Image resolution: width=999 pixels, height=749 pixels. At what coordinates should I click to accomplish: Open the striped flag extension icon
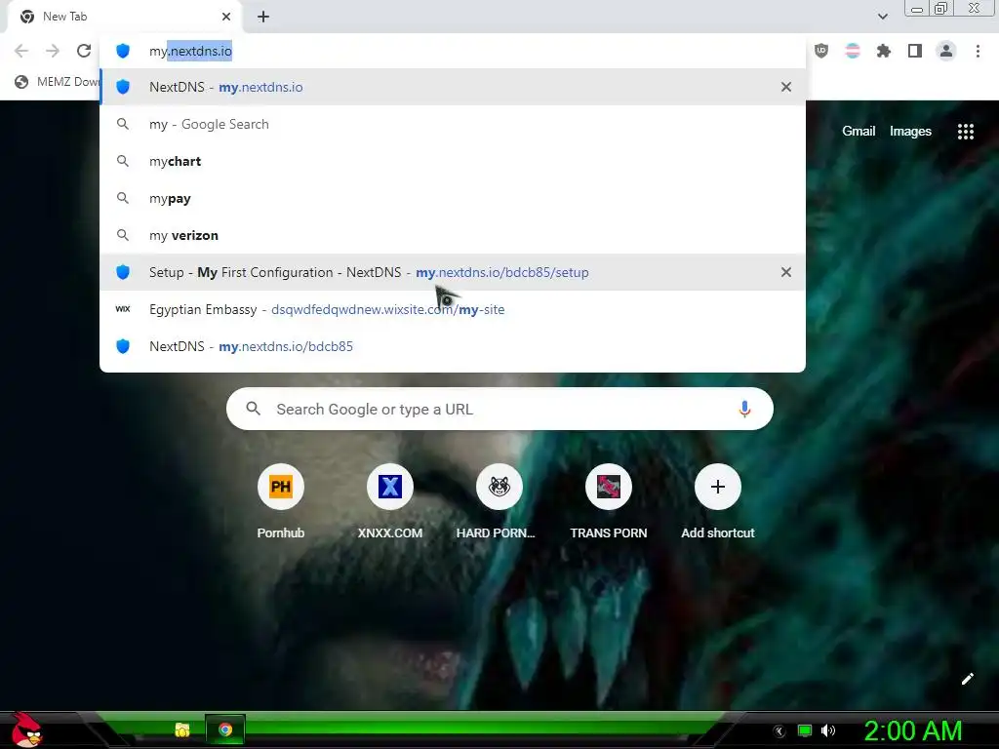point(853,51)
